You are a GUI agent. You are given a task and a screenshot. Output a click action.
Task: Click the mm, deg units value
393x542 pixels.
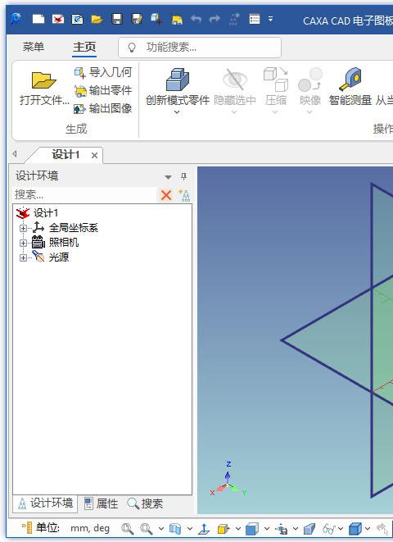(90, 528)
